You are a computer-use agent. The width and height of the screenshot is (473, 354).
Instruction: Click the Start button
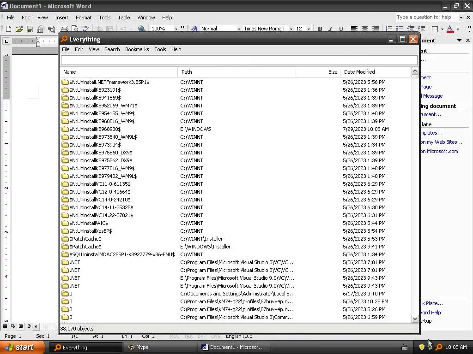click(x=22, y=348)
